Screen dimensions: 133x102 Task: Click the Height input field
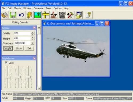point(22,38)
